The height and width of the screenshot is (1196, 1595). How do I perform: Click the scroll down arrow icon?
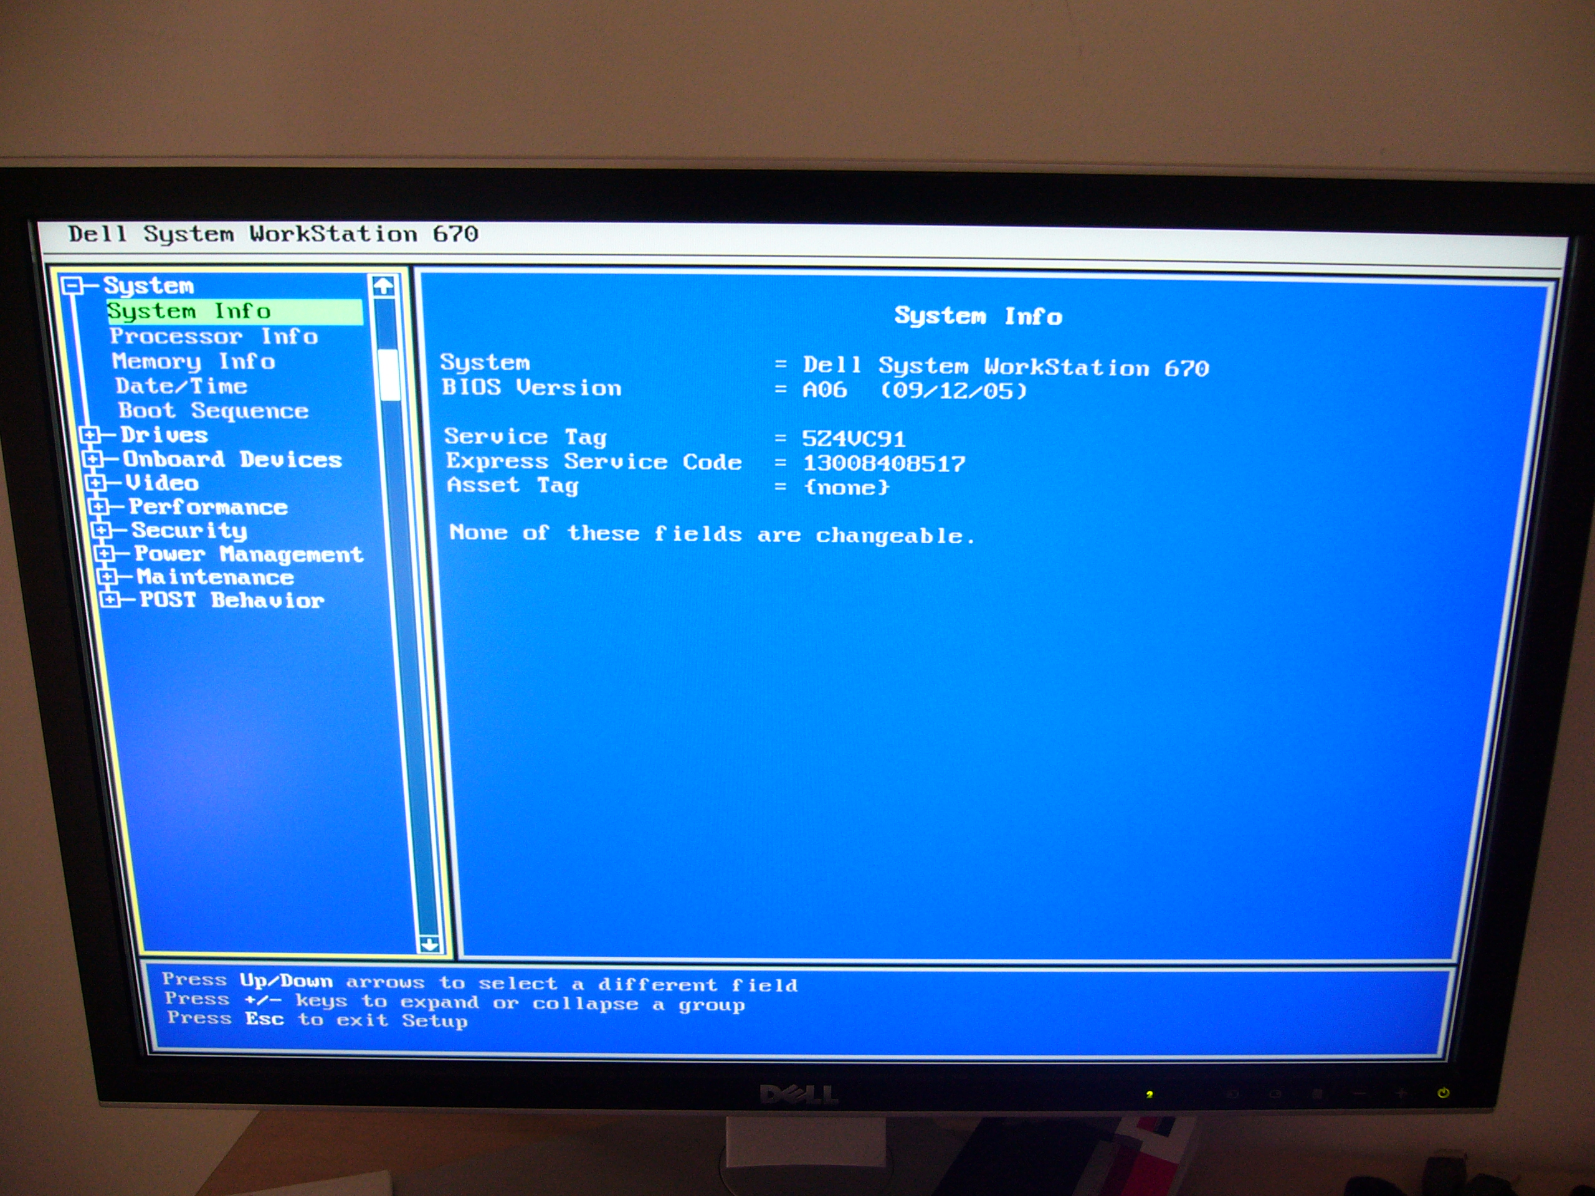(429, 944)
